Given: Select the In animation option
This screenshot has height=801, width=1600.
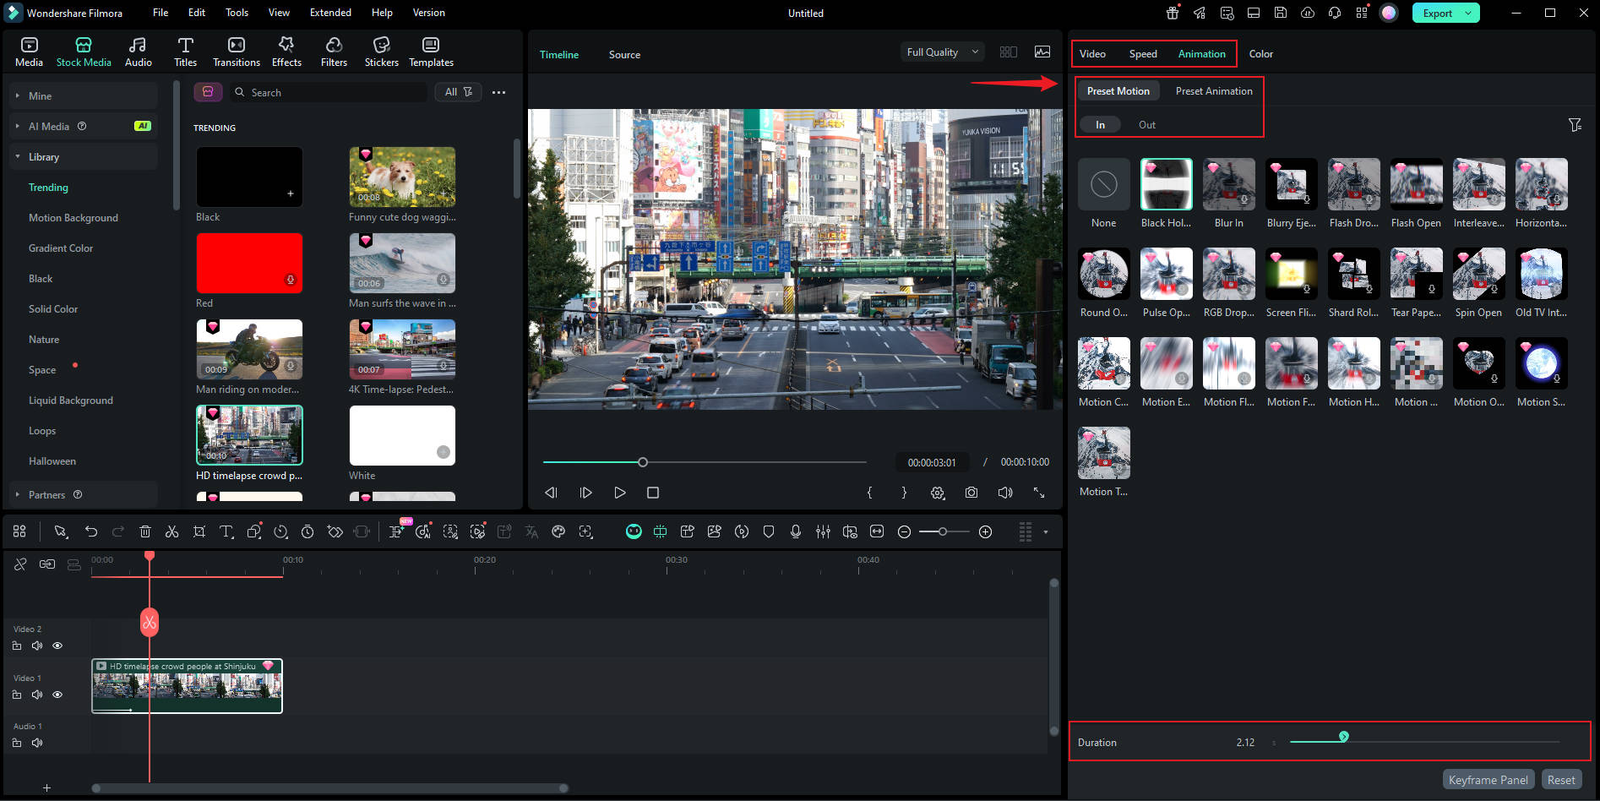Looking at the screenshot, I should 1100,125.
